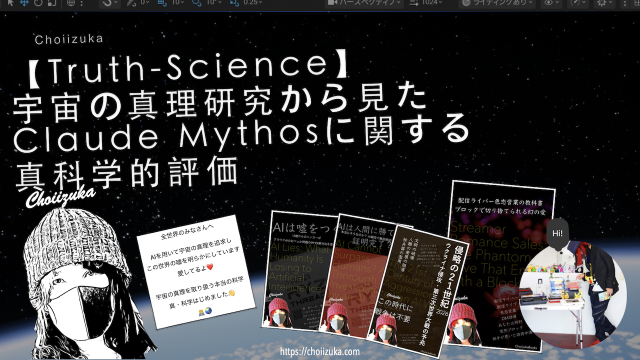The width and height of the screenshot is (640, 360).
Task: Toggle grid snapping icon
Action: (x=162, y=2)
